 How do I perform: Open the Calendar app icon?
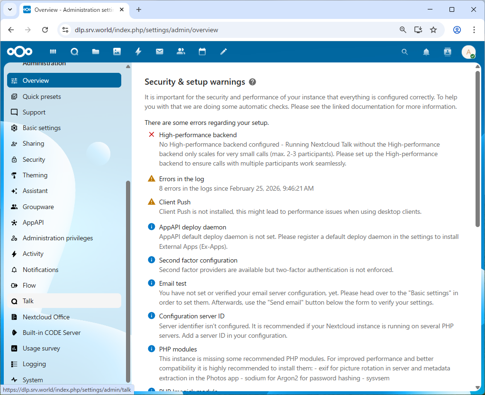202,52
